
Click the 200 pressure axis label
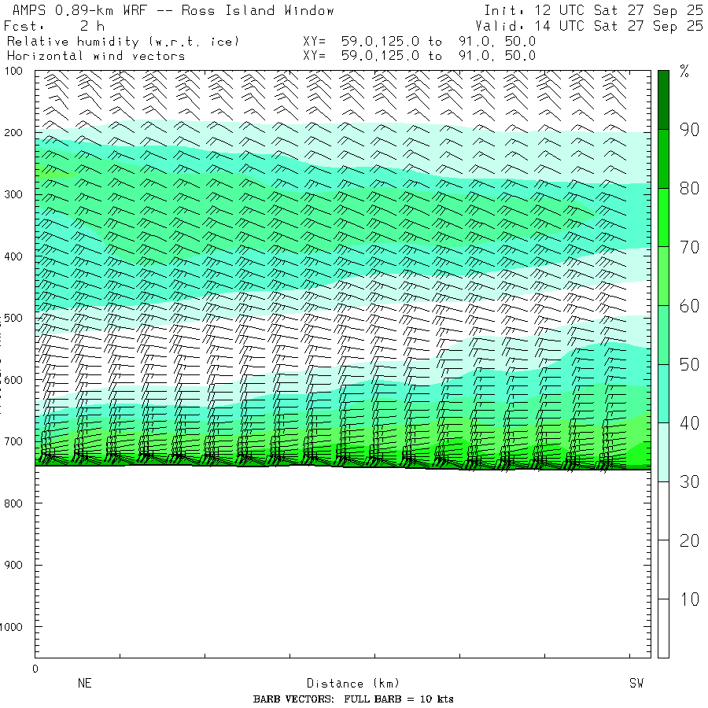[13, 133]
